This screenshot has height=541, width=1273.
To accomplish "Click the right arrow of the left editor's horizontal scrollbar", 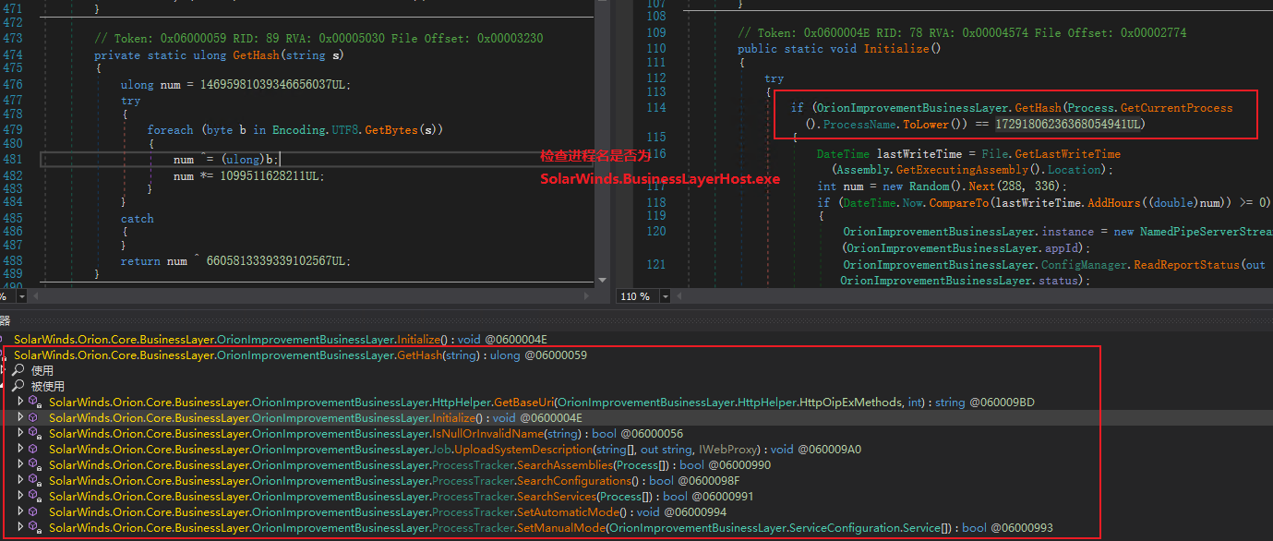I will point(588,296).
